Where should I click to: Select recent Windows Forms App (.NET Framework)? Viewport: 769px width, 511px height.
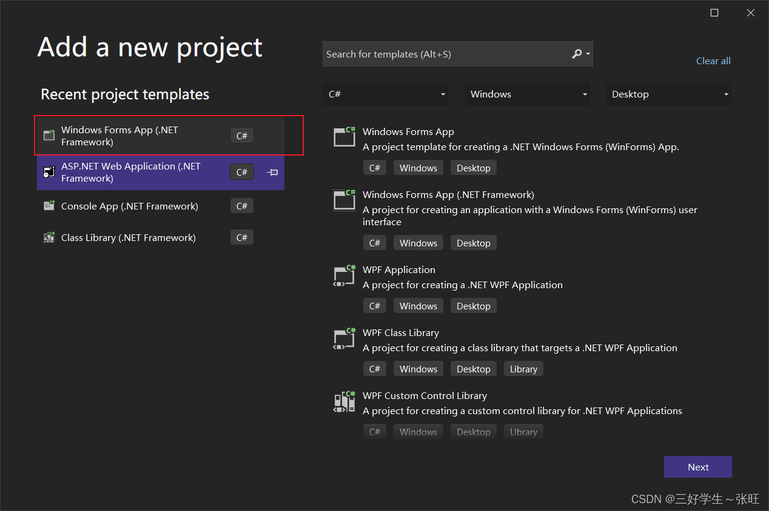[x=161, y=136]
